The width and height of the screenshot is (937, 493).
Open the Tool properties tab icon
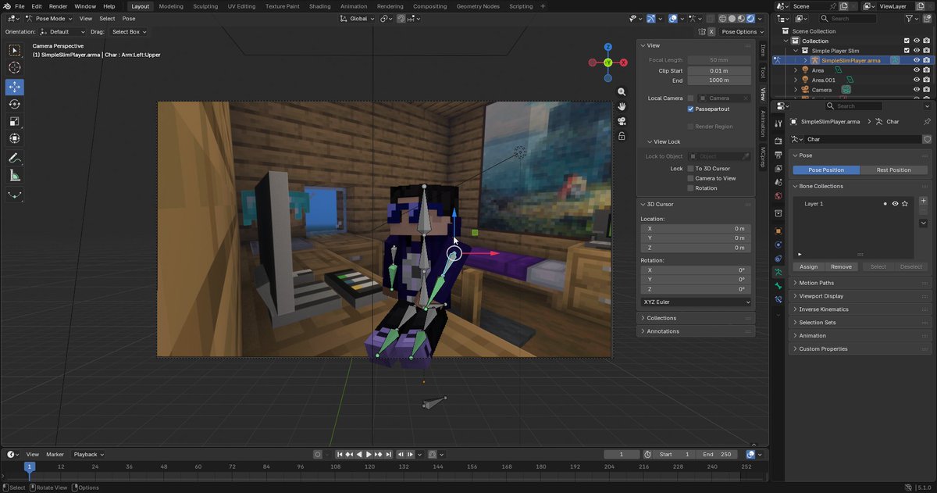778,124
